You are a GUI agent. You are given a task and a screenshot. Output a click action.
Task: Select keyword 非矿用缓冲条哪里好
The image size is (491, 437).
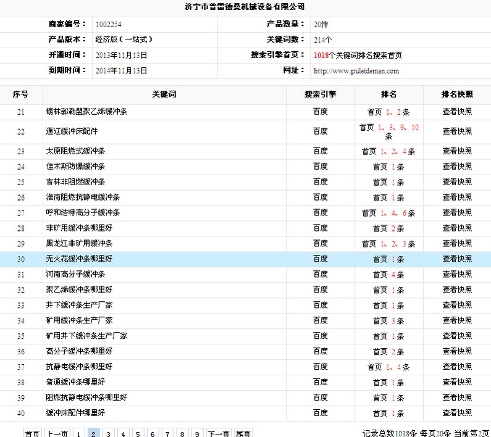pyautogui.click(x=79, y=228)
